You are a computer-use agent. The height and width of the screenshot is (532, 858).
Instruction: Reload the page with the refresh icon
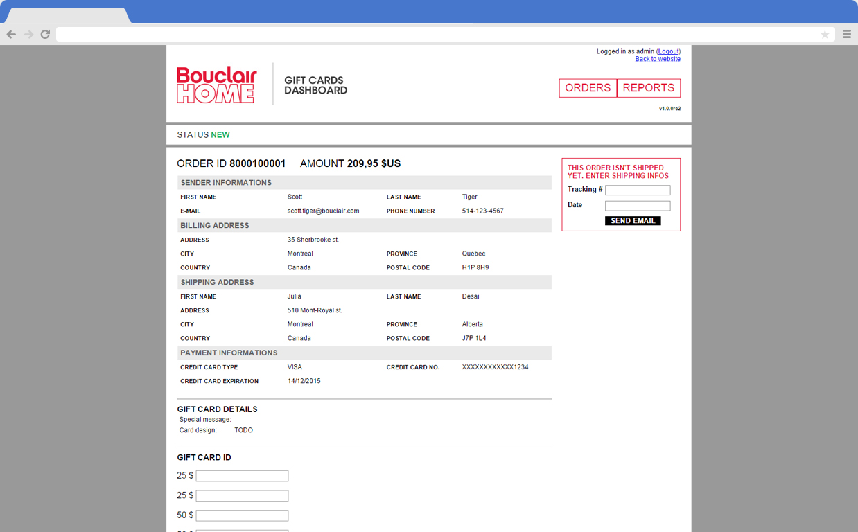click(x=44, y=33)
